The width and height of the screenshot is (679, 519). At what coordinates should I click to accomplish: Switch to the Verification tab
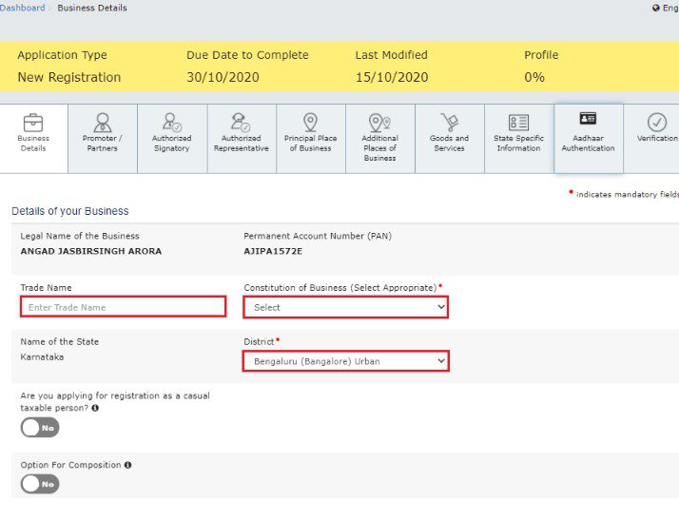coord(656,123)
